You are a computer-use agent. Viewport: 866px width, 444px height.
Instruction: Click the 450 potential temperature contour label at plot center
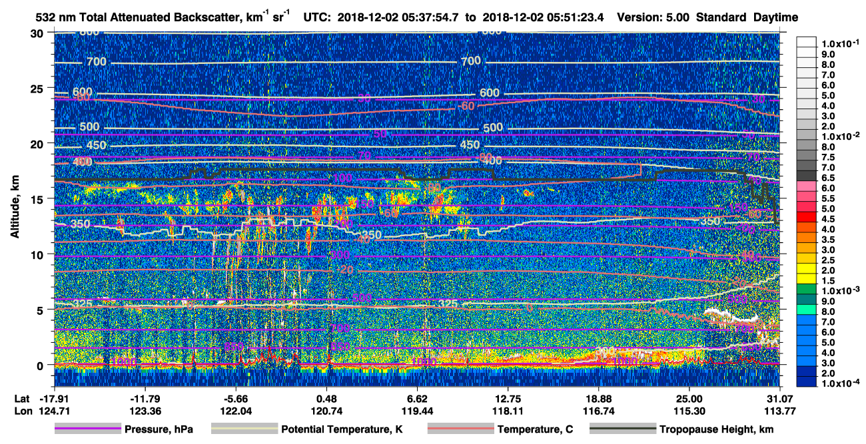470,145
